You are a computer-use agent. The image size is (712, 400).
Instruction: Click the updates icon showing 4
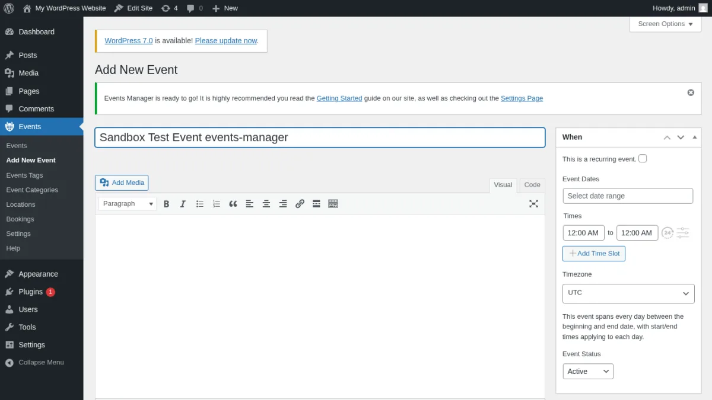(x=169, y=8)
